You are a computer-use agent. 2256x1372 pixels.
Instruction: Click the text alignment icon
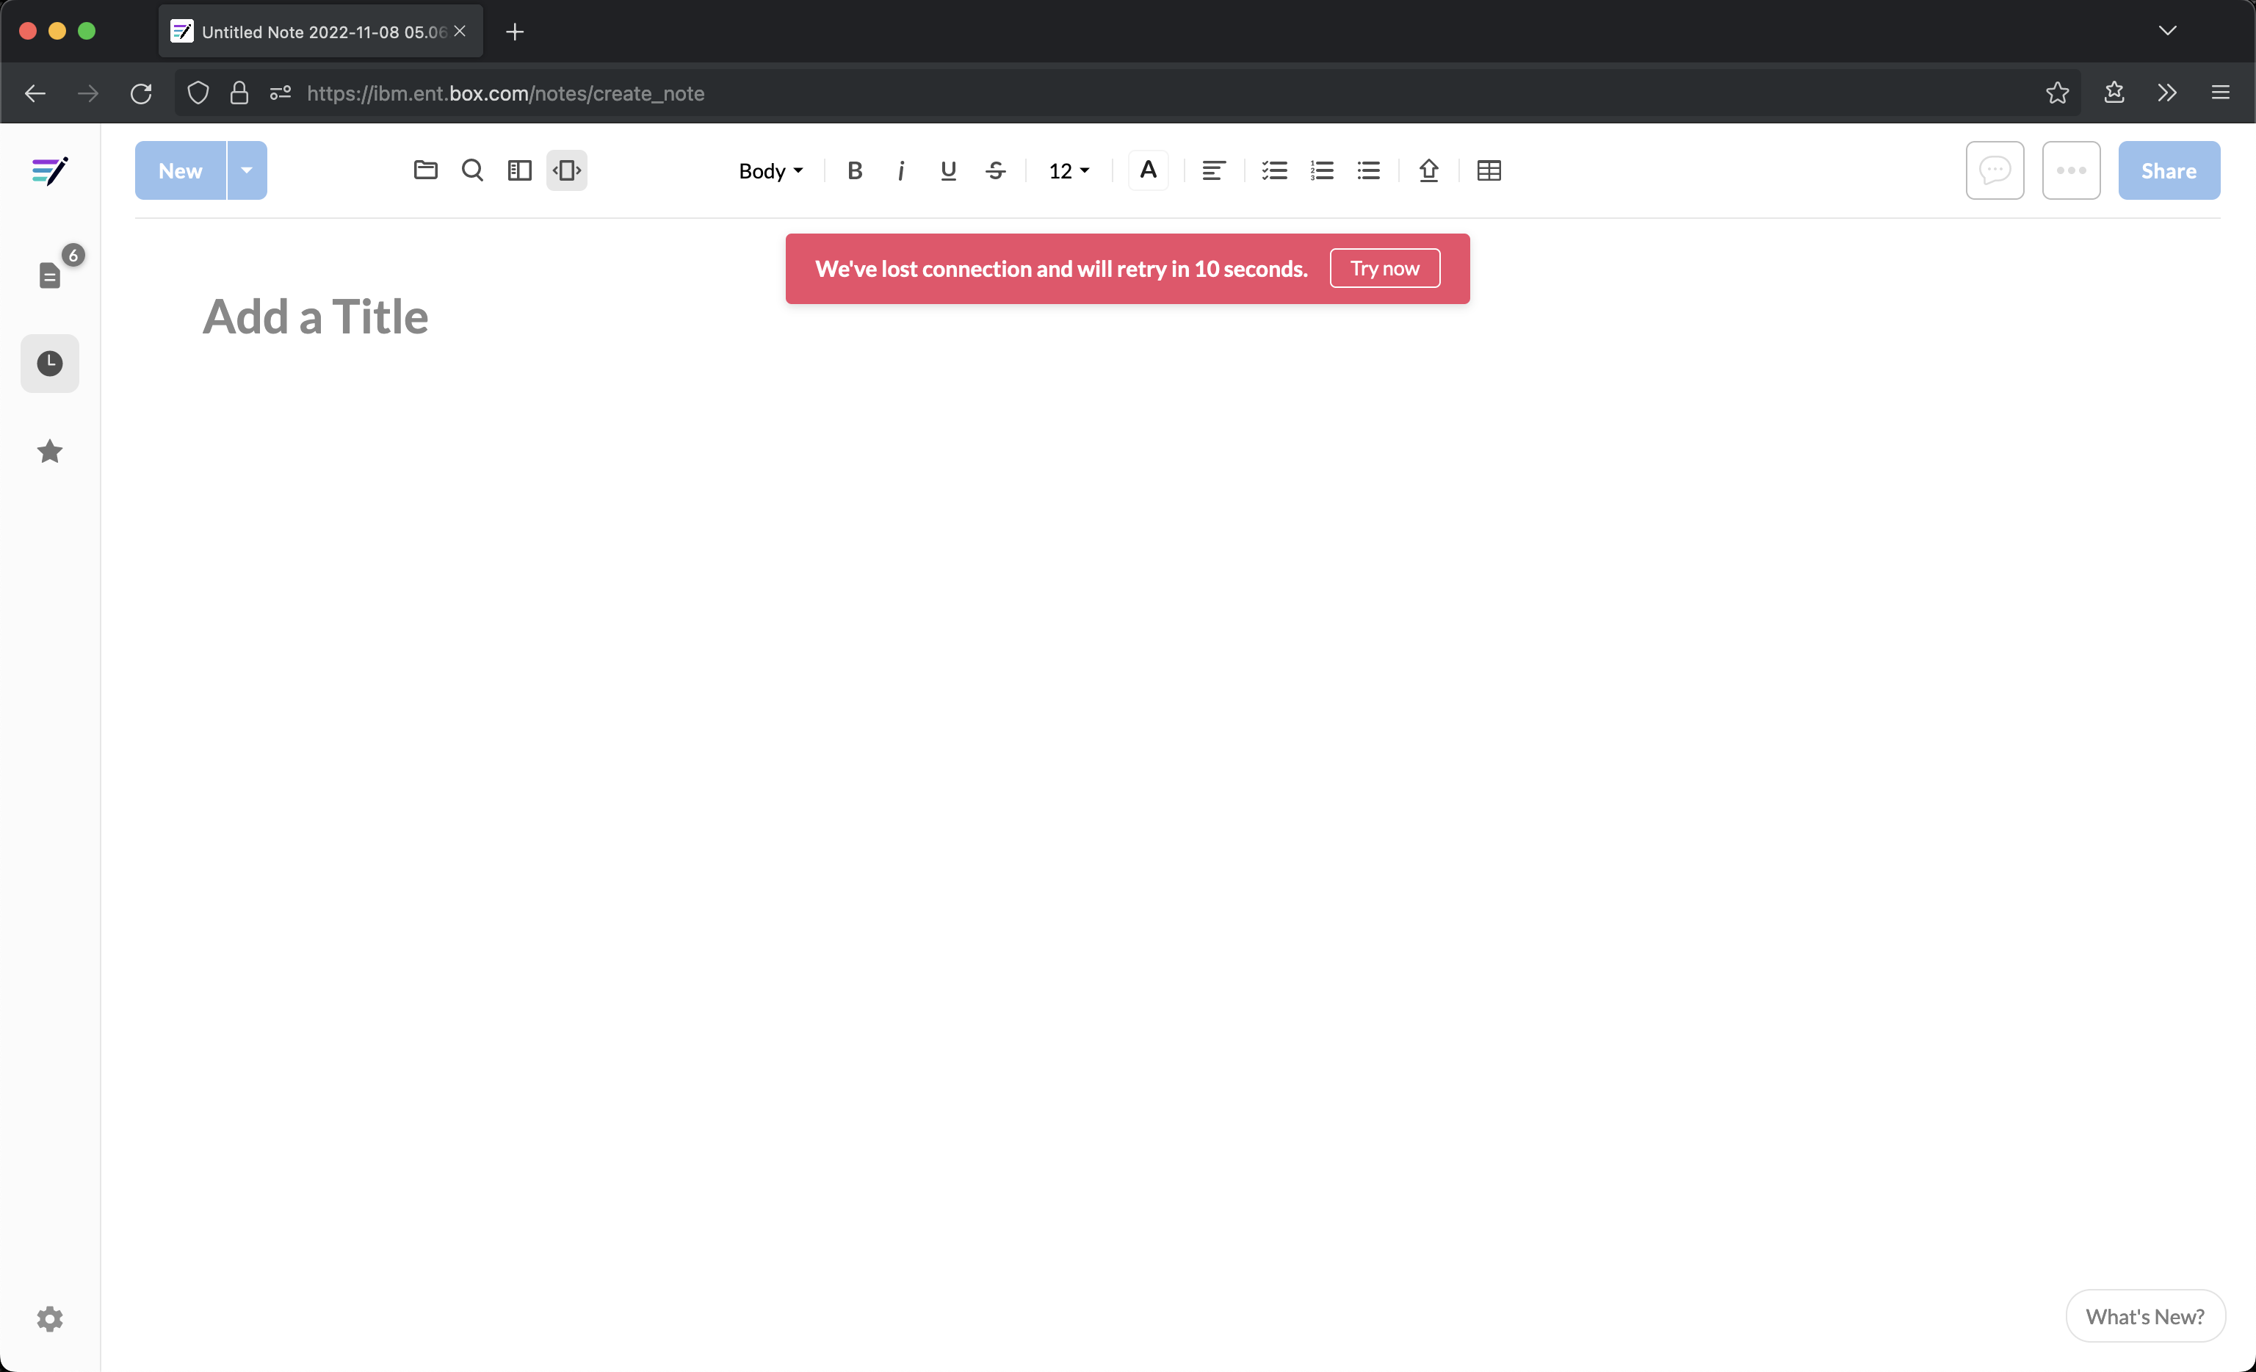[x=1213, y=170]
